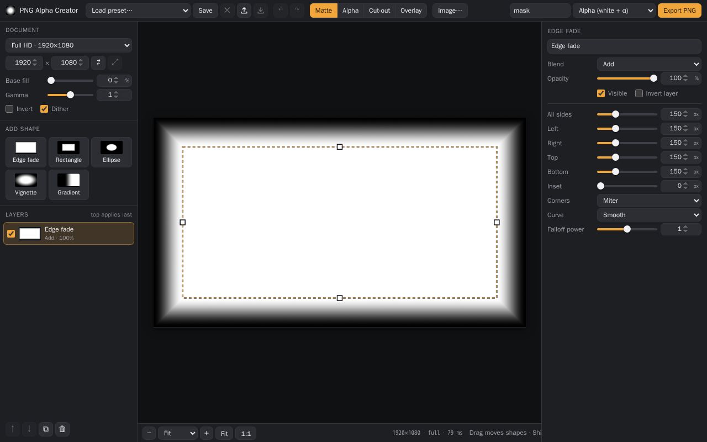Switch to the Alpha view tab
707x442 pixels.
[350, 10]
